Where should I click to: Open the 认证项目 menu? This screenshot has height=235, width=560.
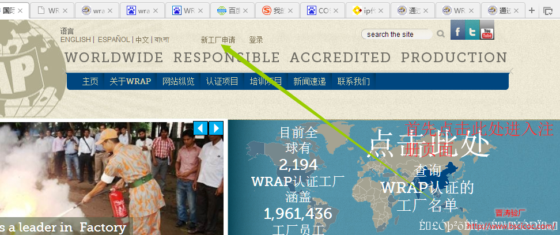coord(222,81)
